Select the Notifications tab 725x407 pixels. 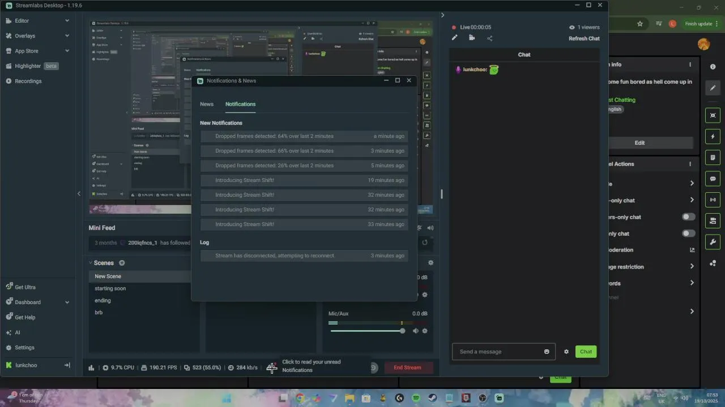click(240, 104)
